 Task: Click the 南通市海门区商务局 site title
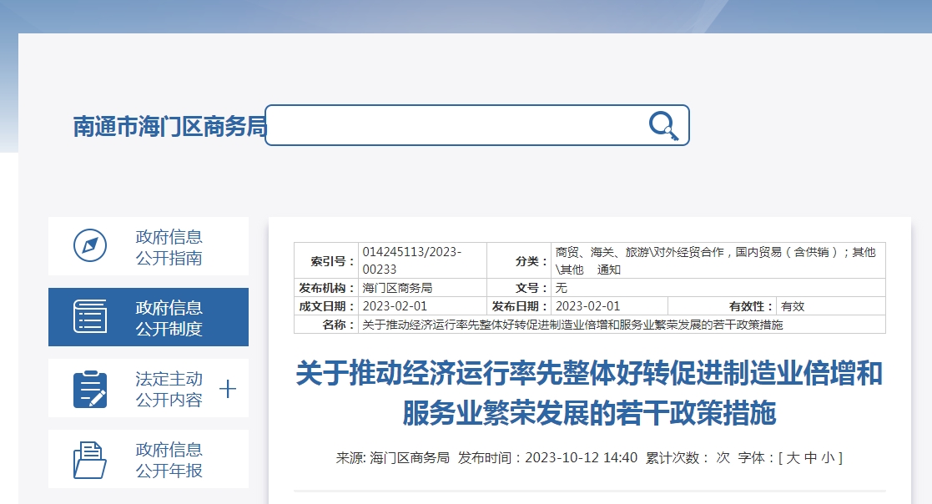click(169, 127)
